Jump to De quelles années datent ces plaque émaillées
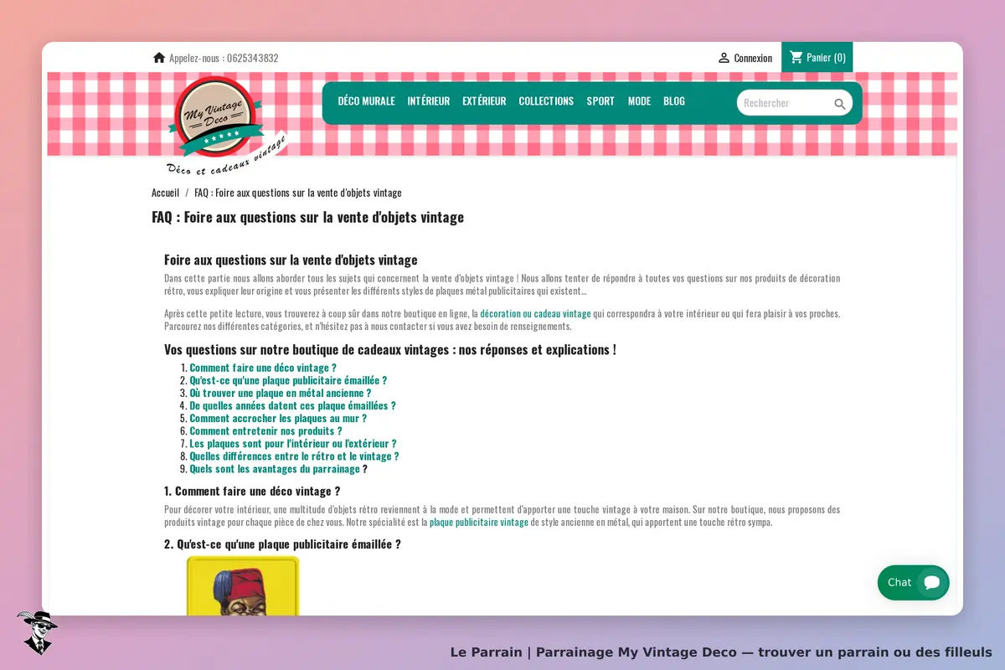The width and height of the screenshot is (1005, 670). click(x=292, y=405)
